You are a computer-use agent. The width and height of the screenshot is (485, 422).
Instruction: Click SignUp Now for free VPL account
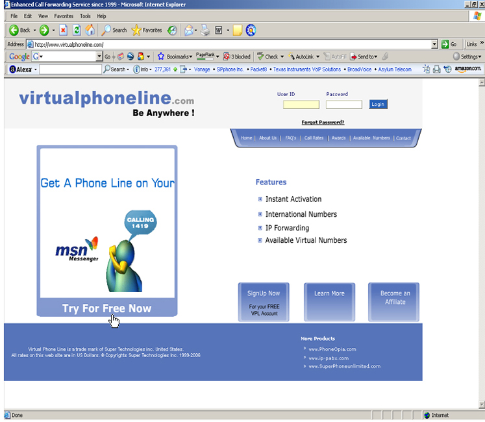tap(264, 303)
